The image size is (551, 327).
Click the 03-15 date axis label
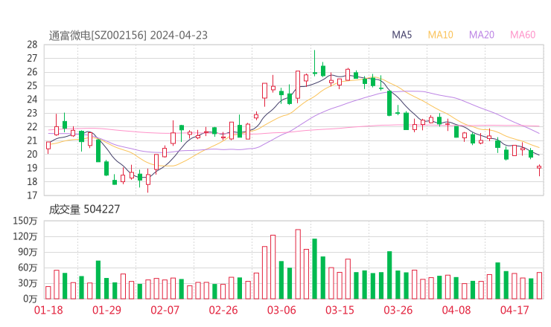click(x=340, y=310)
